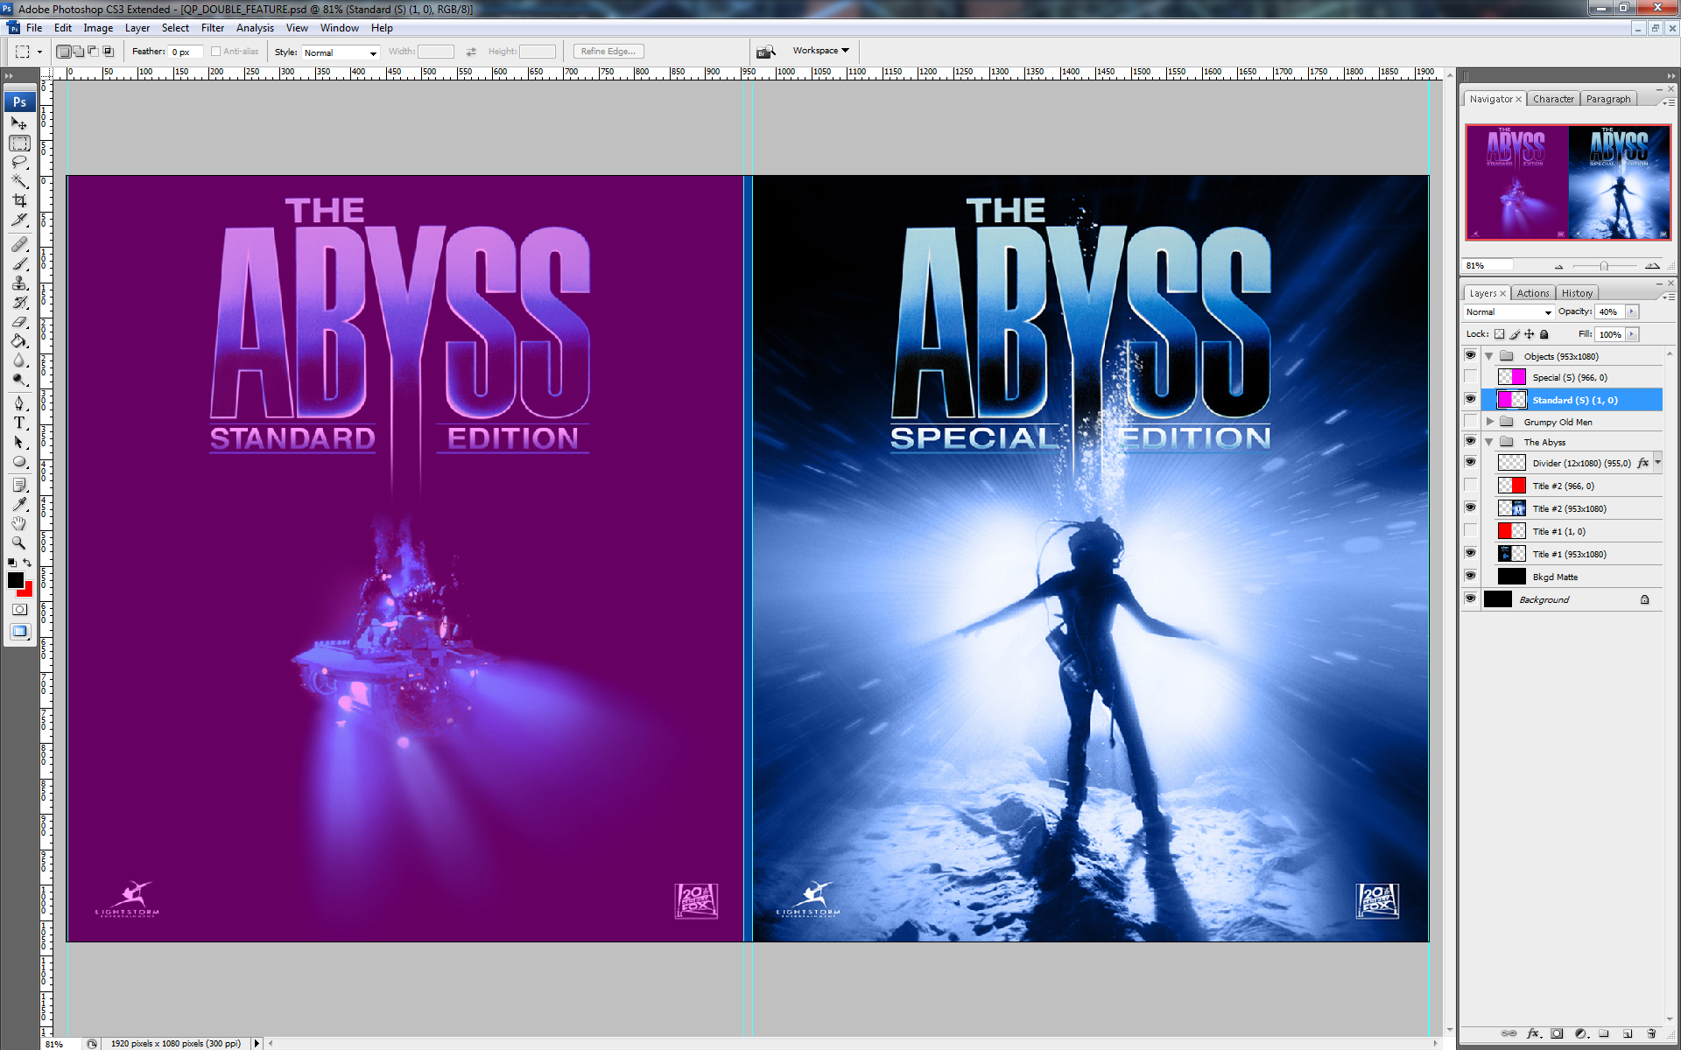Click the Go to Bridge button
This screenshot has width=1681, height=1050.
pyautogui.click(x=766, y=52)
